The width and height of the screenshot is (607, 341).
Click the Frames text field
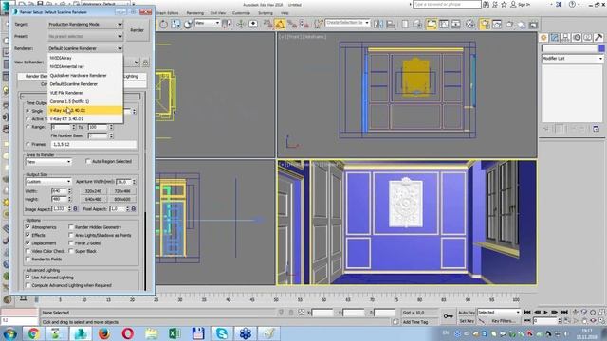(x=93, y=144)
